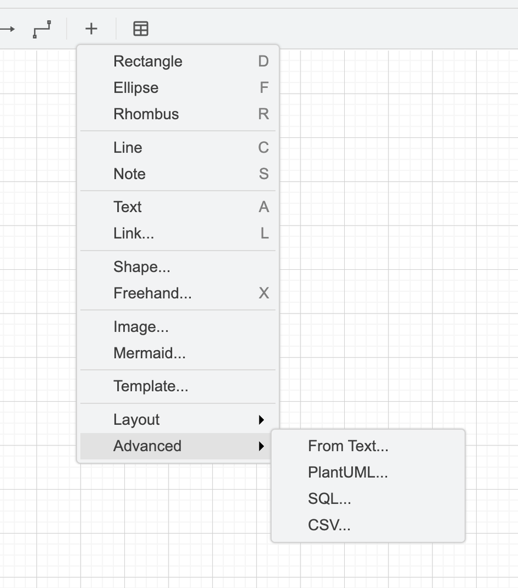Click the plus insert toolbar icon
Screen dimensions: 518x588
tap(91, 29)
